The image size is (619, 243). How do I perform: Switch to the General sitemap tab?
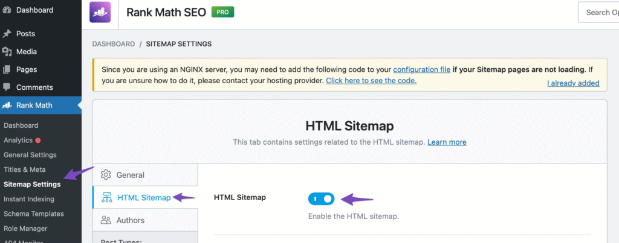click(x=130, y=175)
